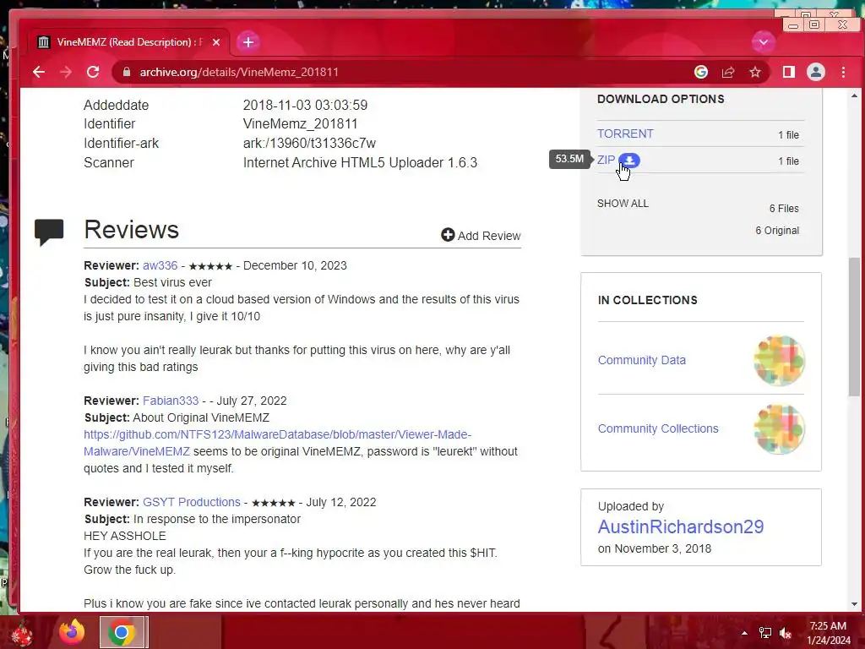Screen dimensions: 865x649
Task: Open the TORRENT download link
Action: pyautogui.click(x=625, y=134)
